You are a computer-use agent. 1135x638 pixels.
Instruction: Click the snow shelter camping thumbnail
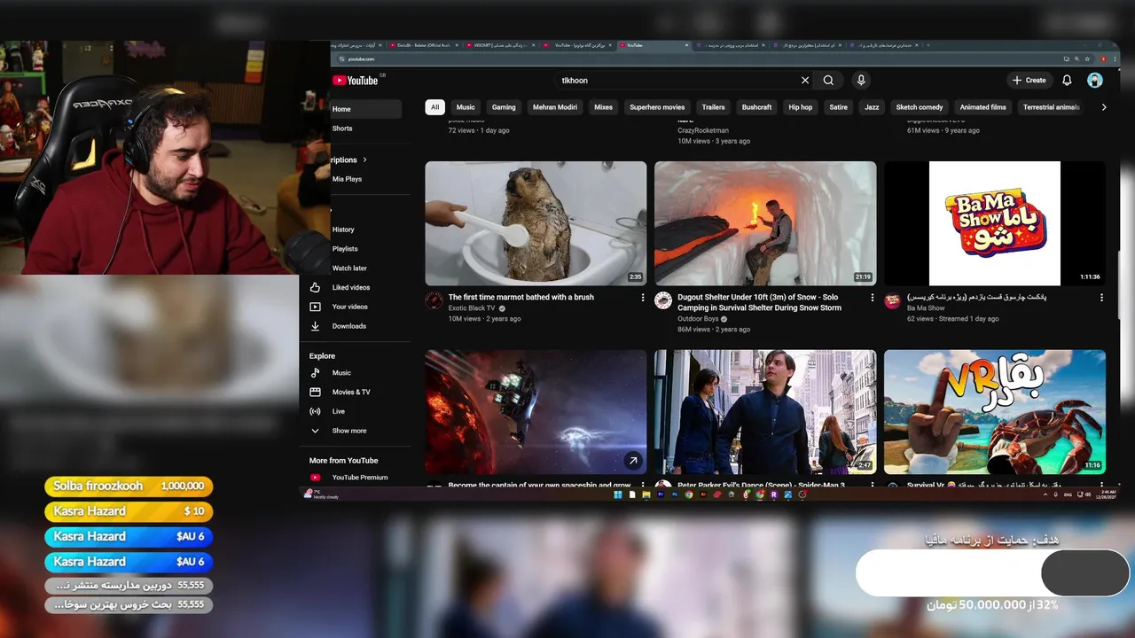click(765, 223)
